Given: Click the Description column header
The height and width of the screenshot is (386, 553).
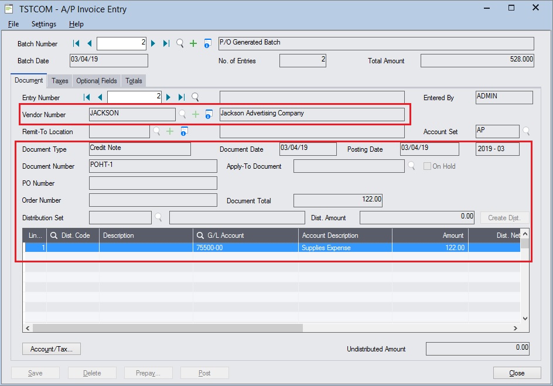Looking at the screenshot, I should tap(146, 235).
